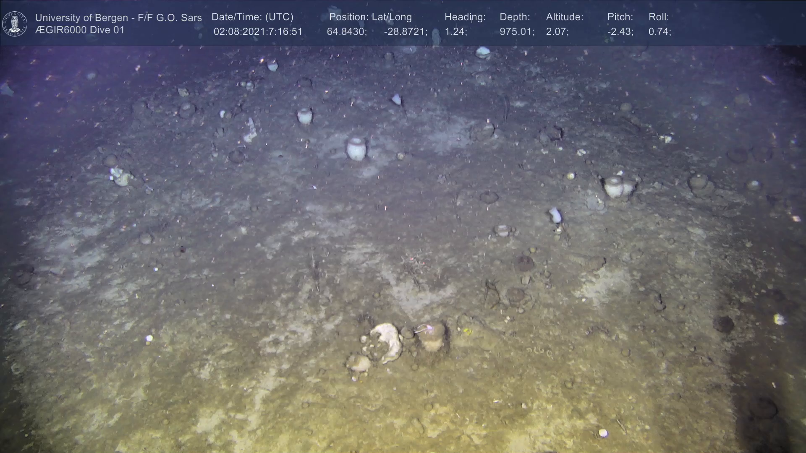Click the Altitude label in overlay
Screen dimensions: 806x453
tap(564, 17)
